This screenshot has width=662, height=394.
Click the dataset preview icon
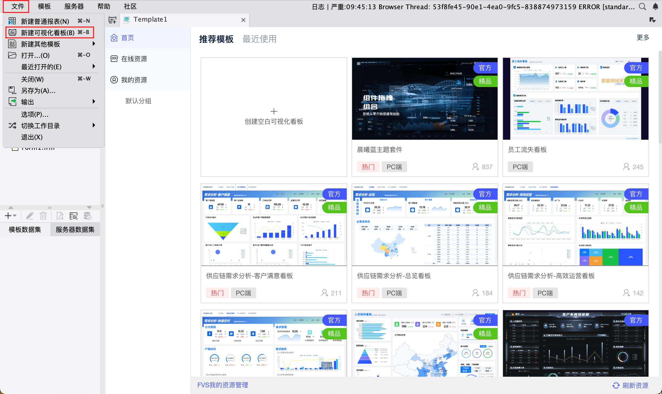pyautogui.click(x=60, y=216)
